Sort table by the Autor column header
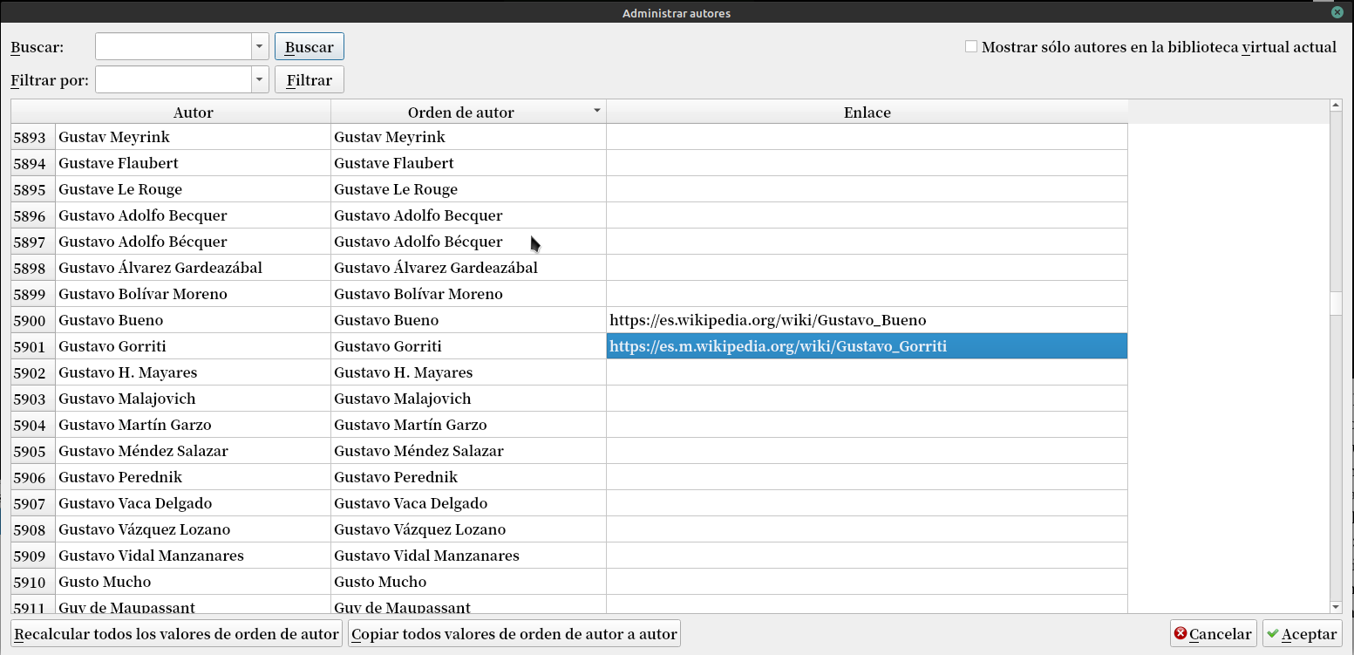Viewport: 1354px width, 655px height. click(x=193, y=113)
